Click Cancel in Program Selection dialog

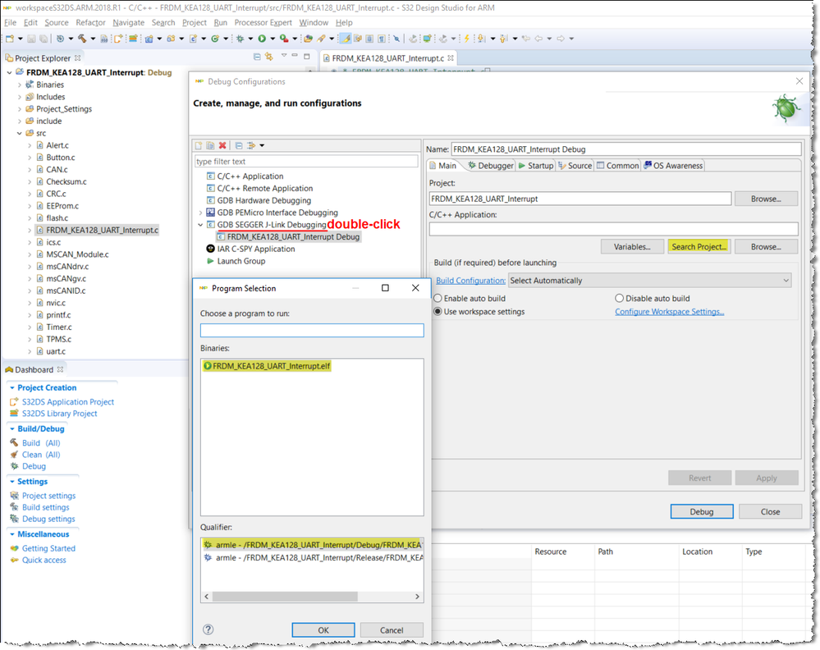[x=392, y=630]
